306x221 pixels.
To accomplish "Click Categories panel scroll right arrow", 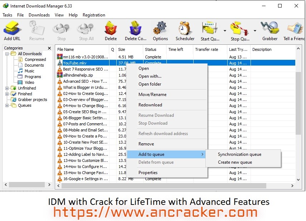I will [49, 184].
